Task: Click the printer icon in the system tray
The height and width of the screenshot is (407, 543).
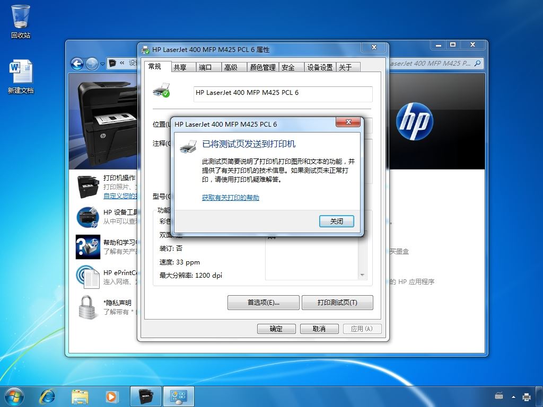Action: (x=527, y=396)
